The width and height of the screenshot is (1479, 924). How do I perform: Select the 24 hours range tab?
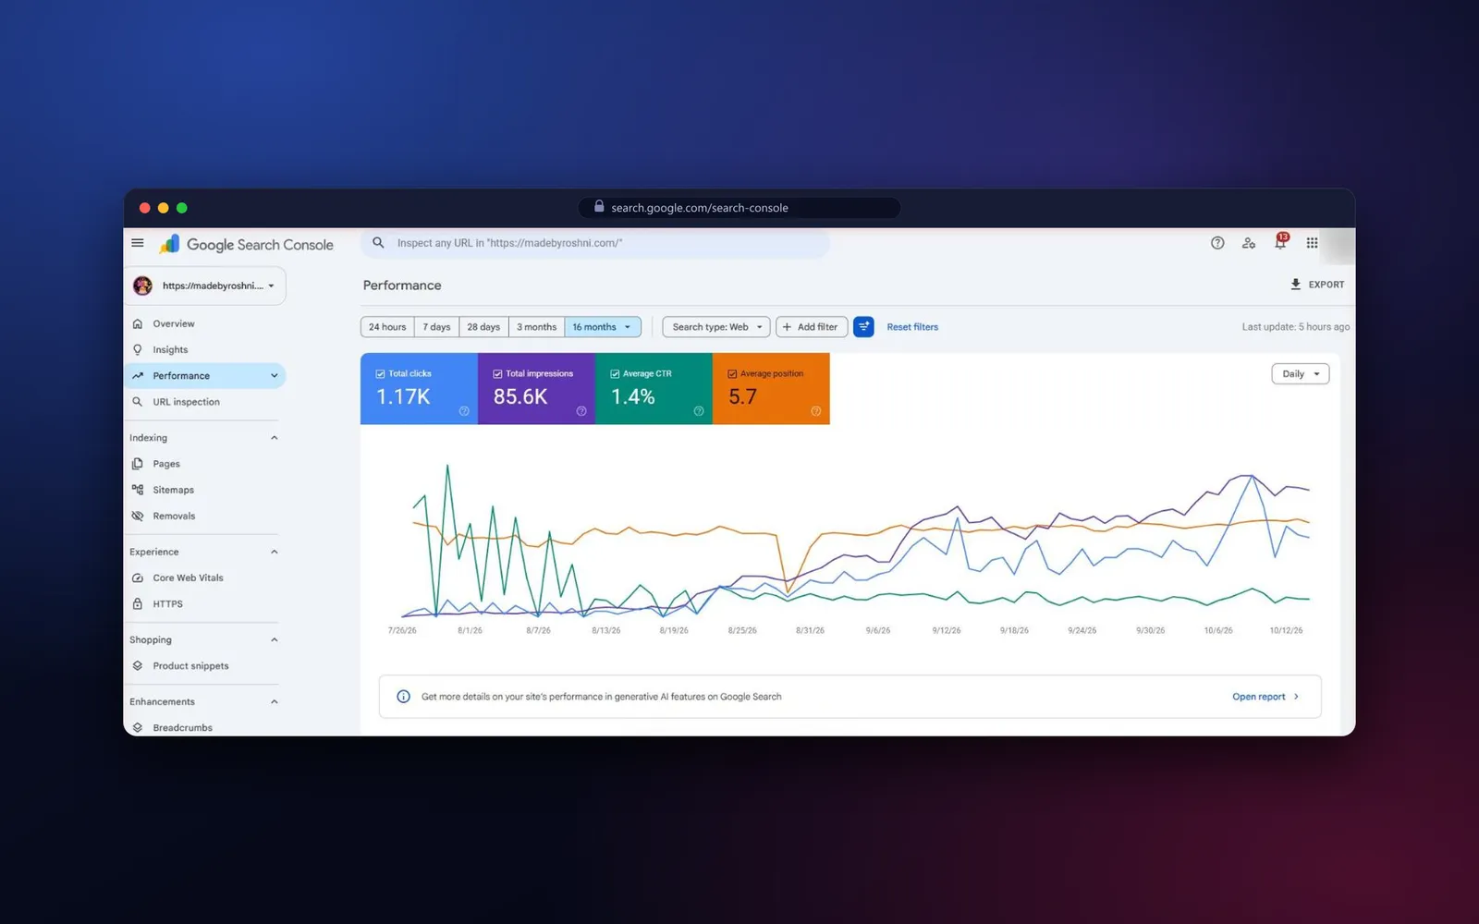[x=387, y=327]
